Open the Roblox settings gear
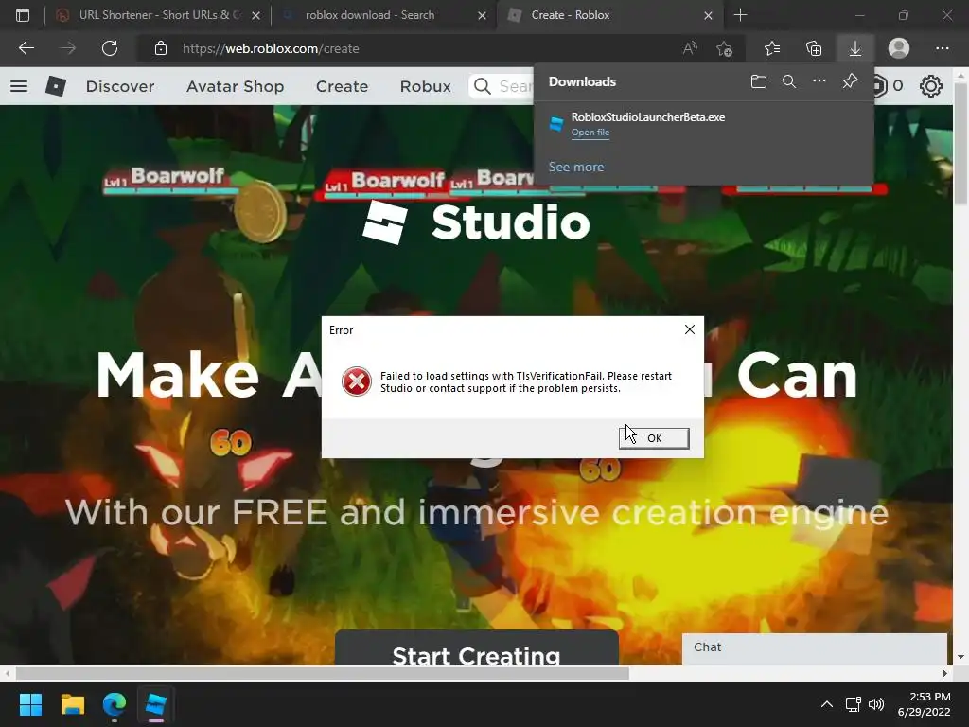 tap(931, 86)
